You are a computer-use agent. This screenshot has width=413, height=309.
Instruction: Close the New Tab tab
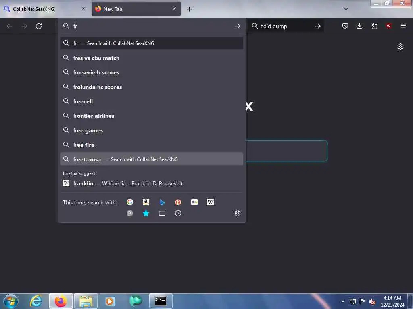coord(174,9)
